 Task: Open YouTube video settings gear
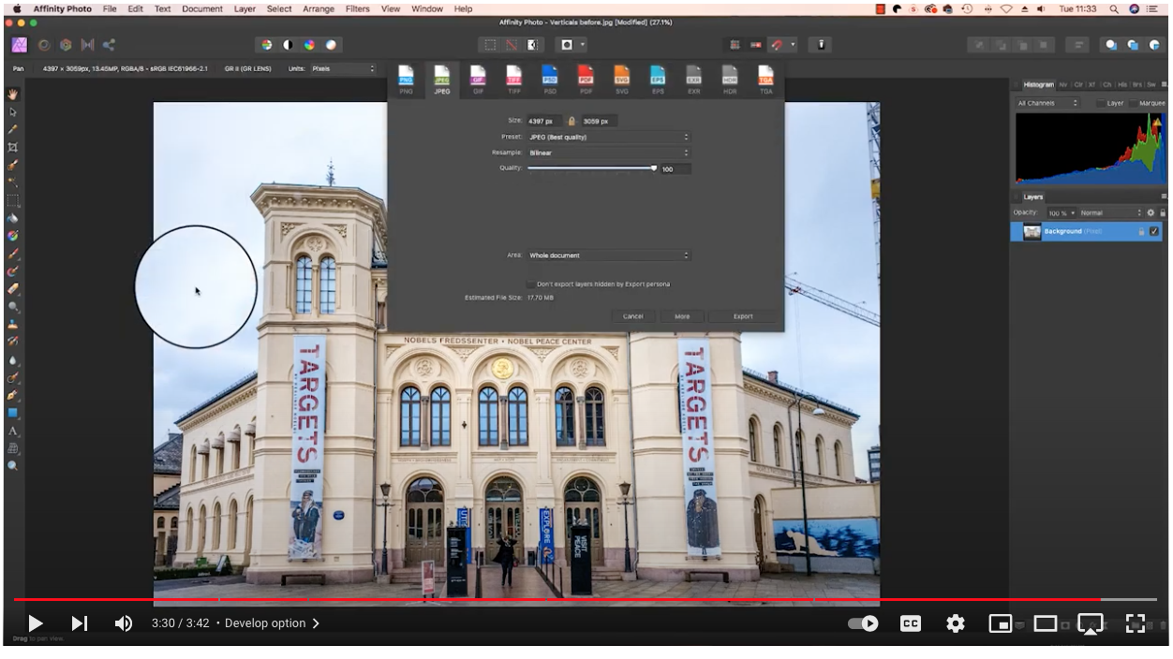pyautogui.click(x=955, y=623)
